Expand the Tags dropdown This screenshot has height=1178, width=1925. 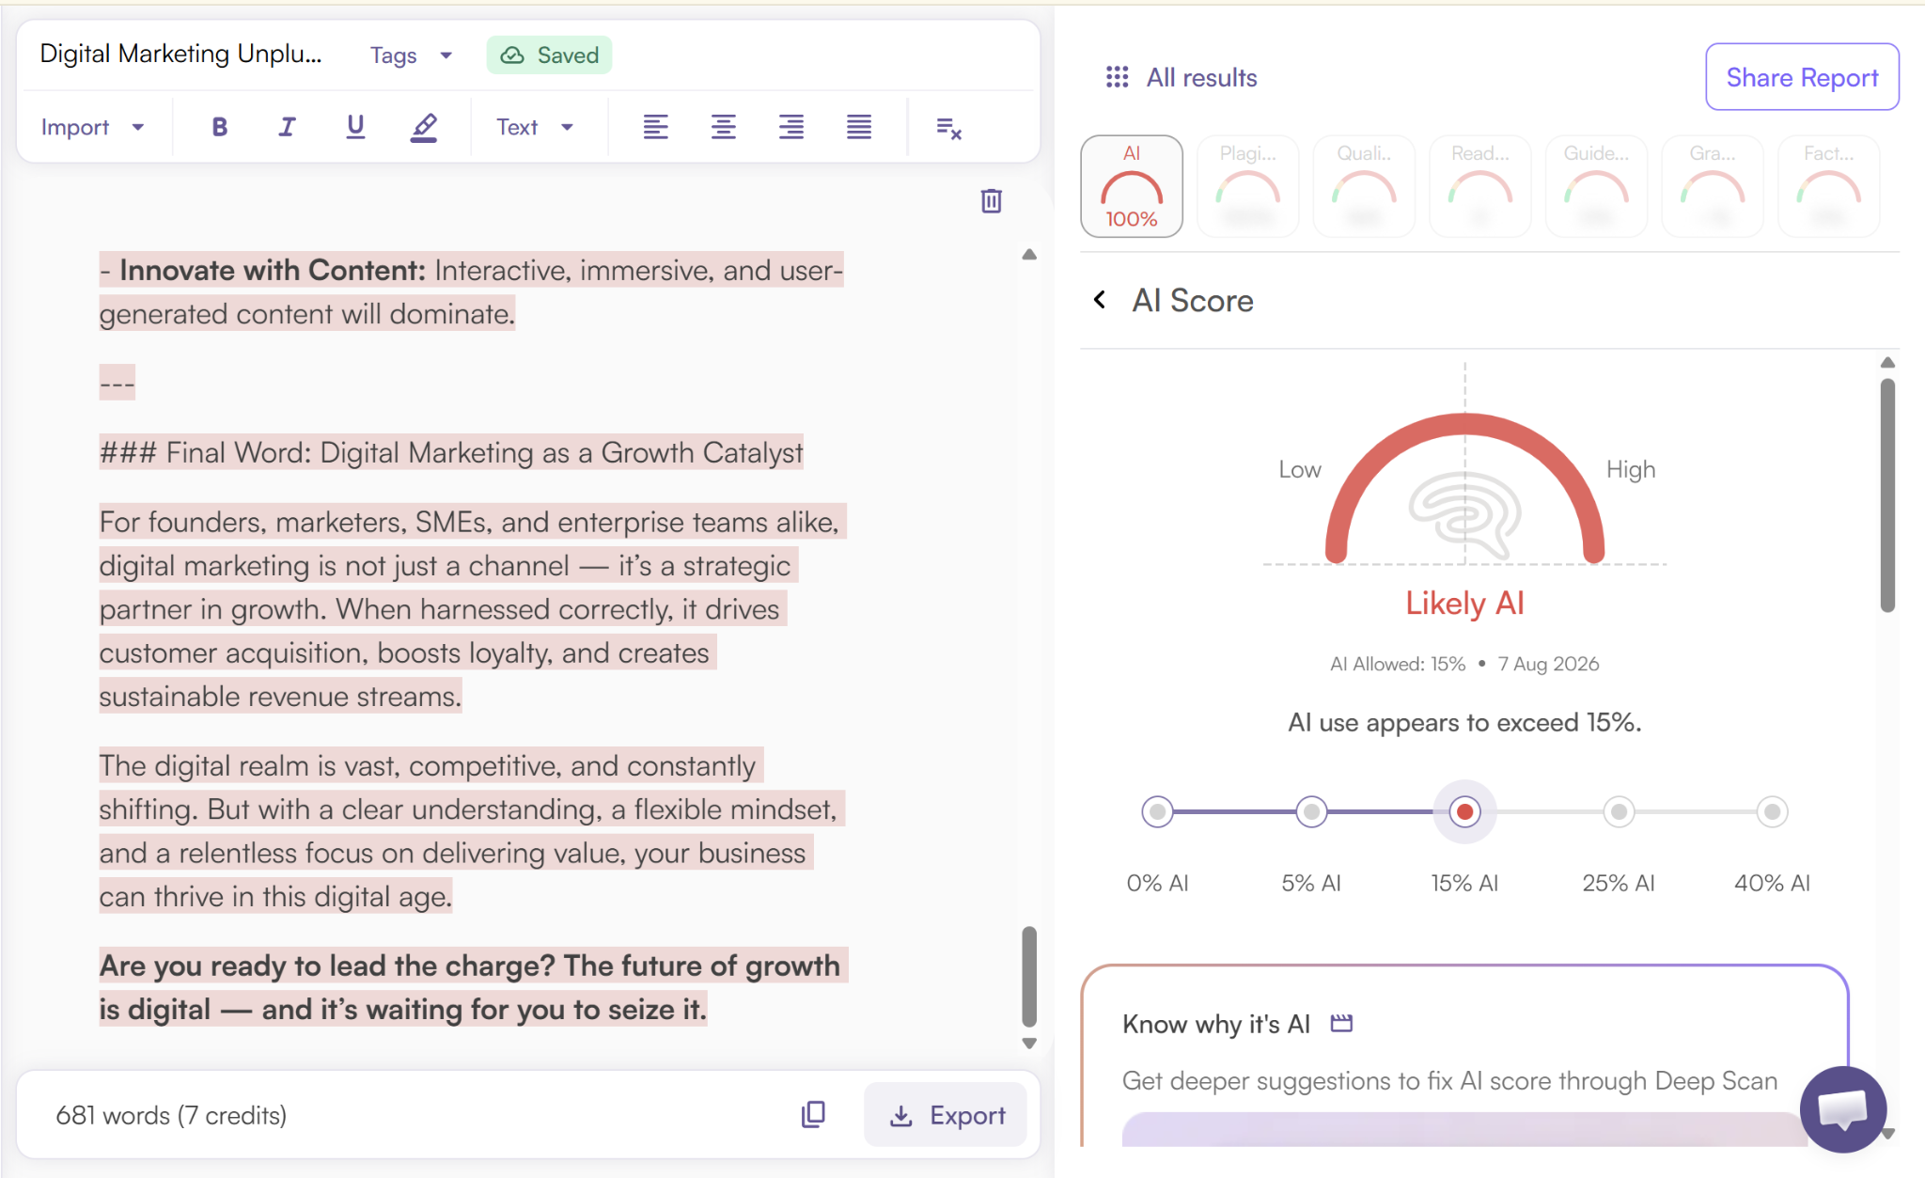411,55
